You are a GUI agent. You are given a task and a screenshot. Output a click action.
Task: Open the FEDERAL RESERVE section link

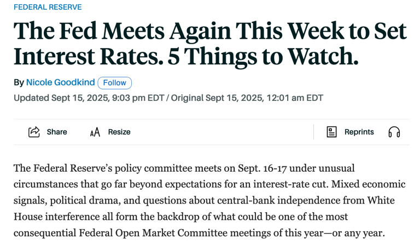(x=48, y=7)
